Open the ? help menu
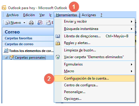The height and width of the screenshot is (106, 139). [x=101, y=15]
